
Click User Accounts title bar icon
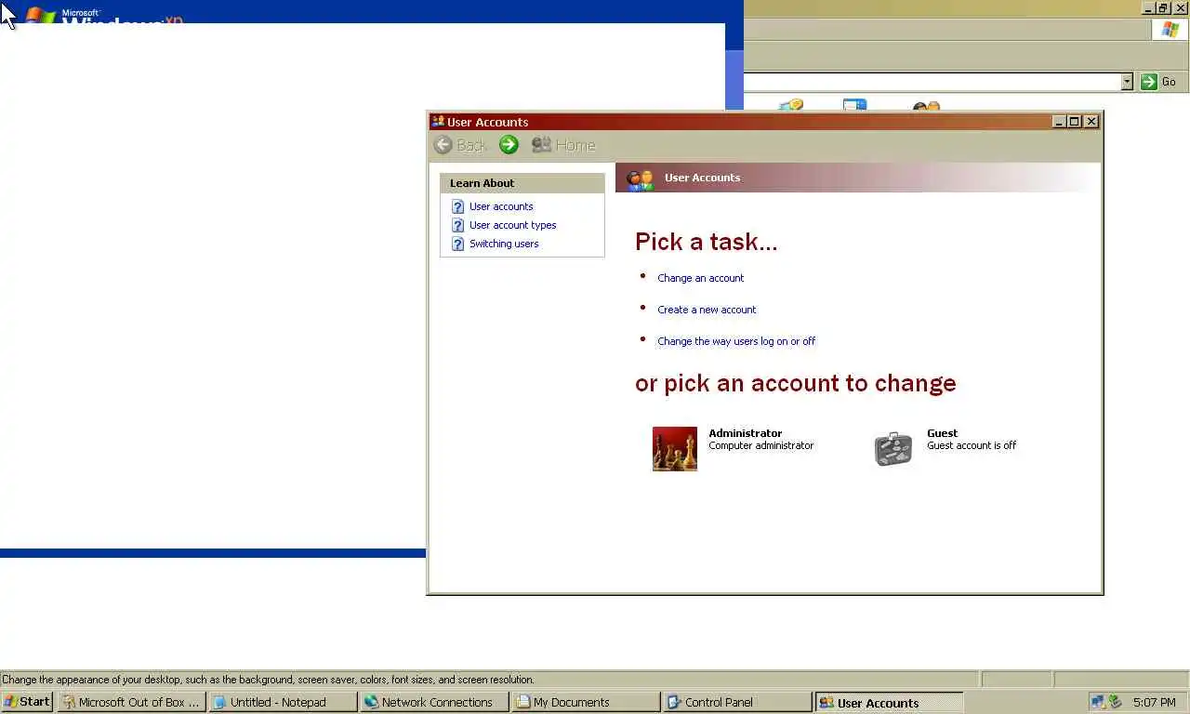(438, 121)
